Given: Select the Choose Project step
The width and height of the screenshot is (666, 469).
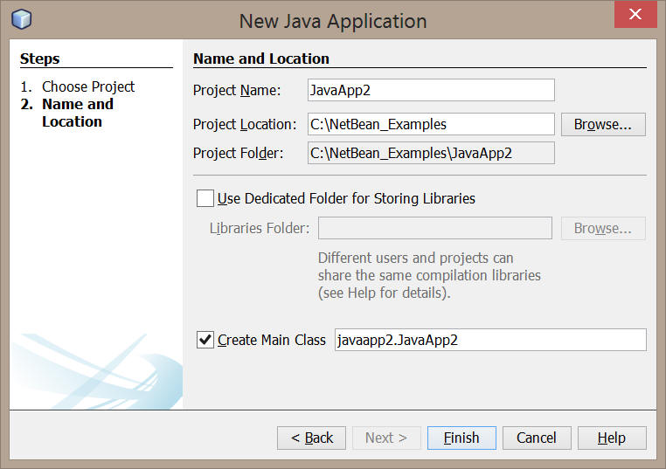Looking at the screenshot, I should click(88, 86).
